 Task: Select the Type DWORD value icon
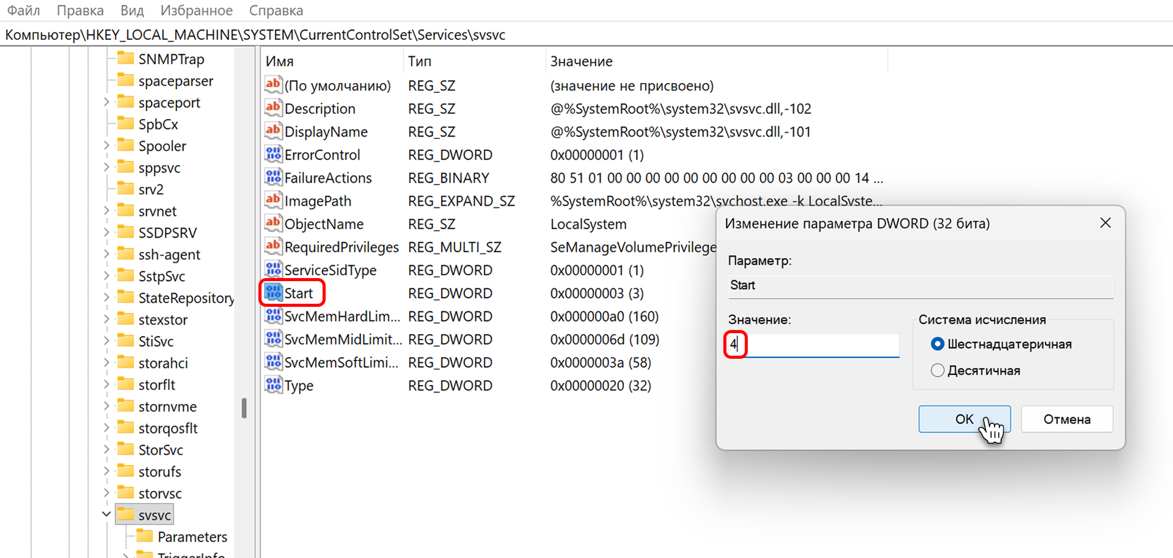point(273,385)
